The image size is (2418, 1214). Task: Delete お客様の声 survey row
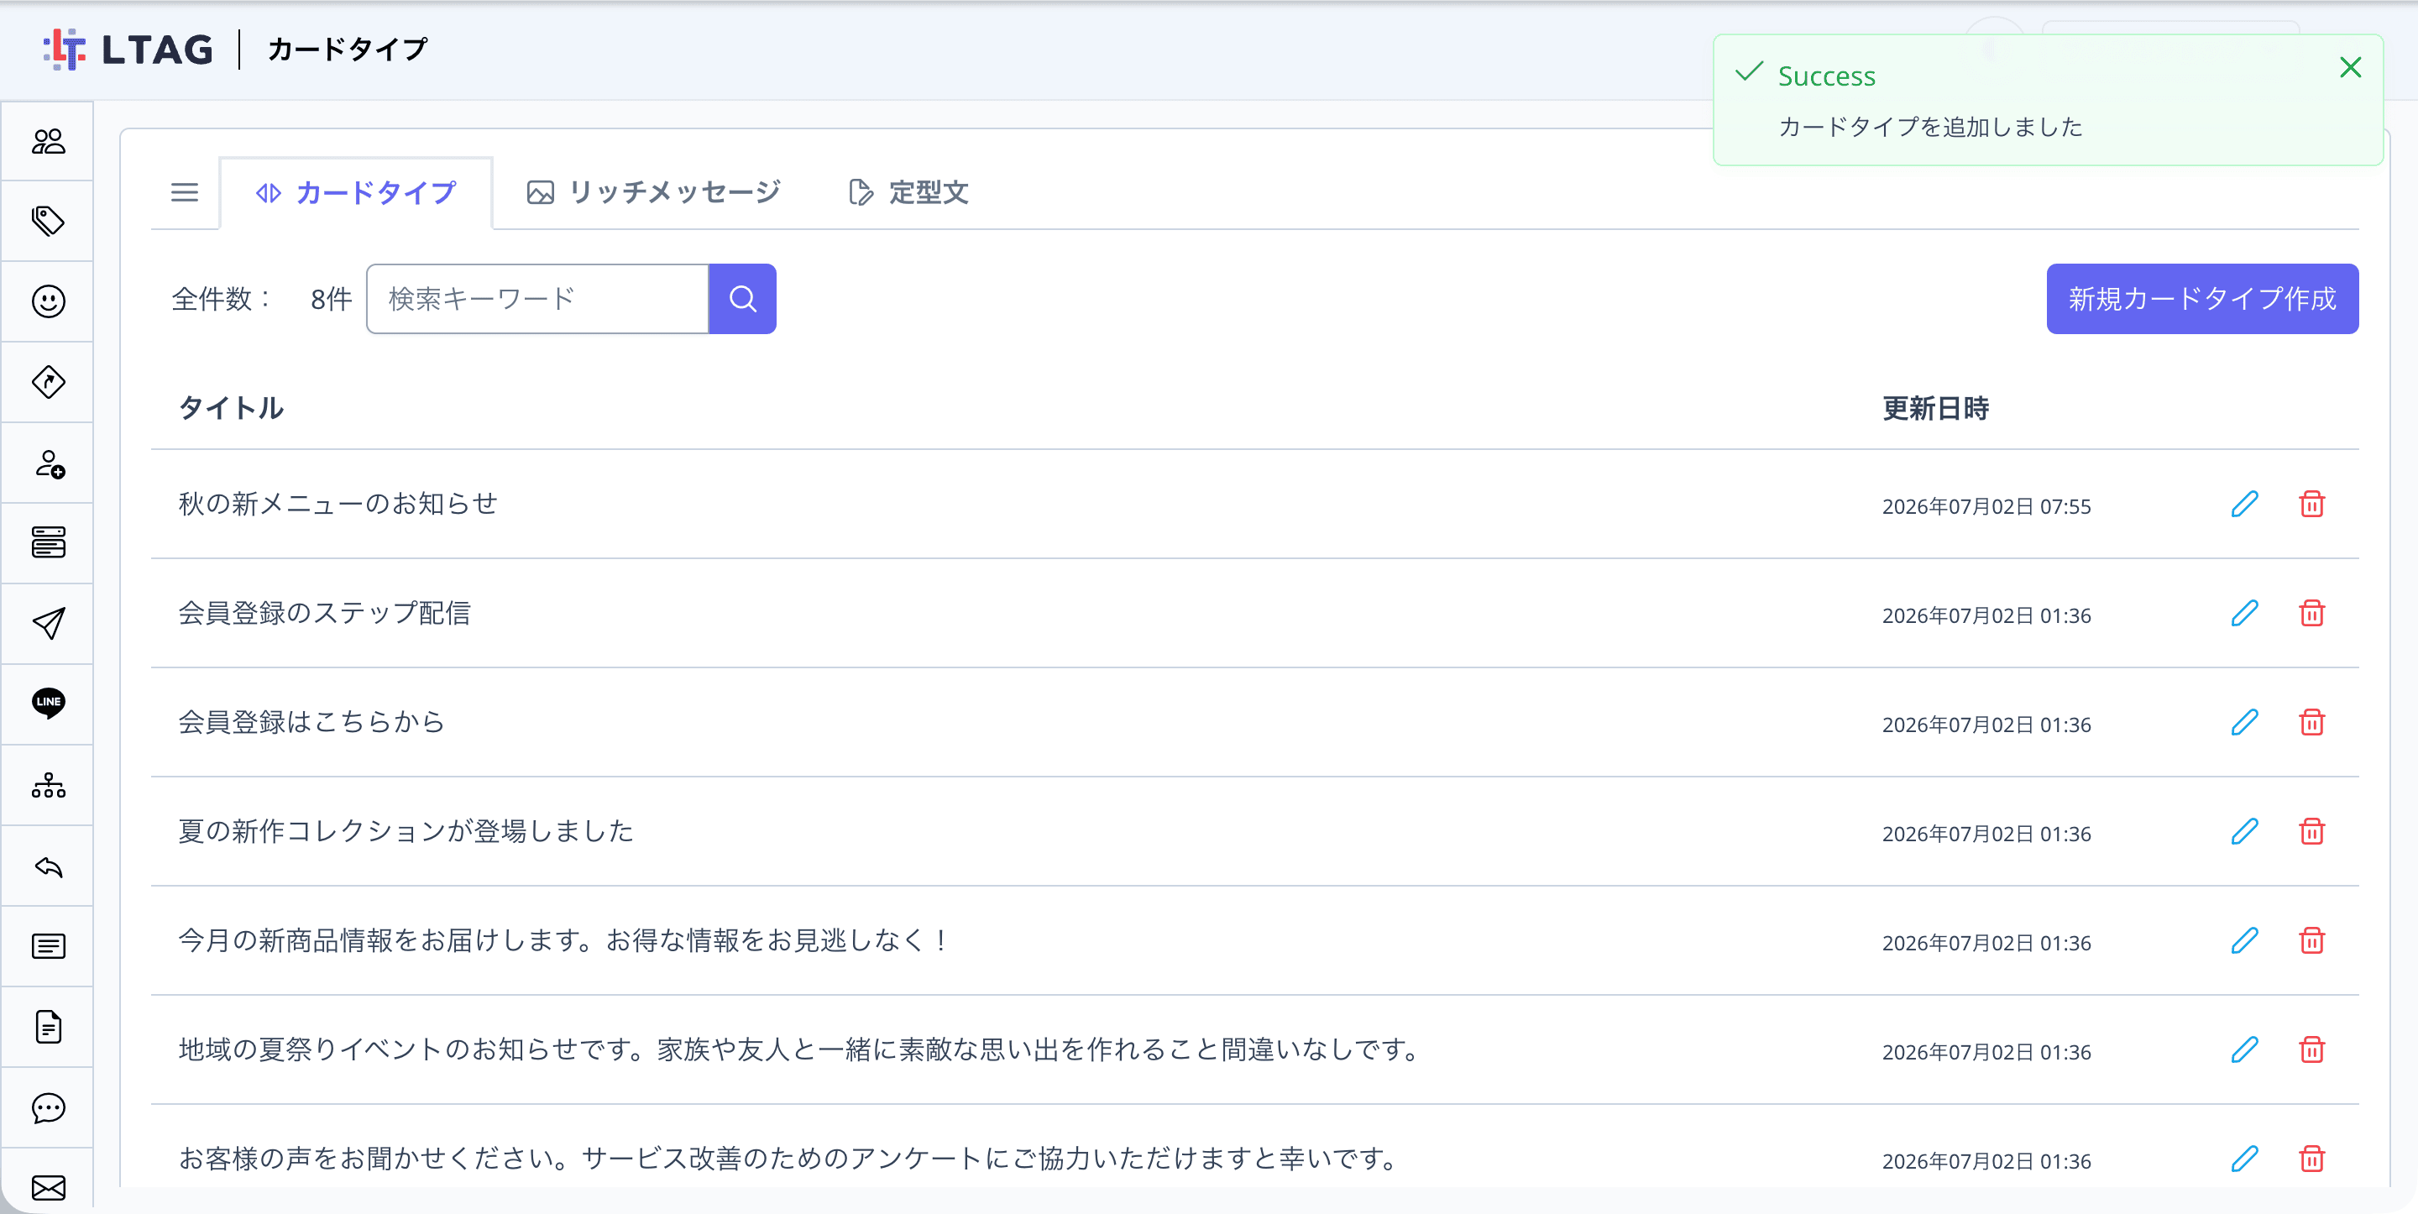[2311, 1159]
